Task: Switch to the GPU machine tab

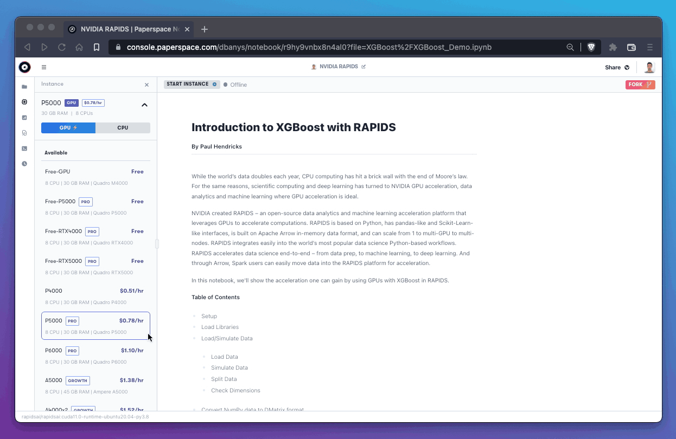Action: (68, 128)
